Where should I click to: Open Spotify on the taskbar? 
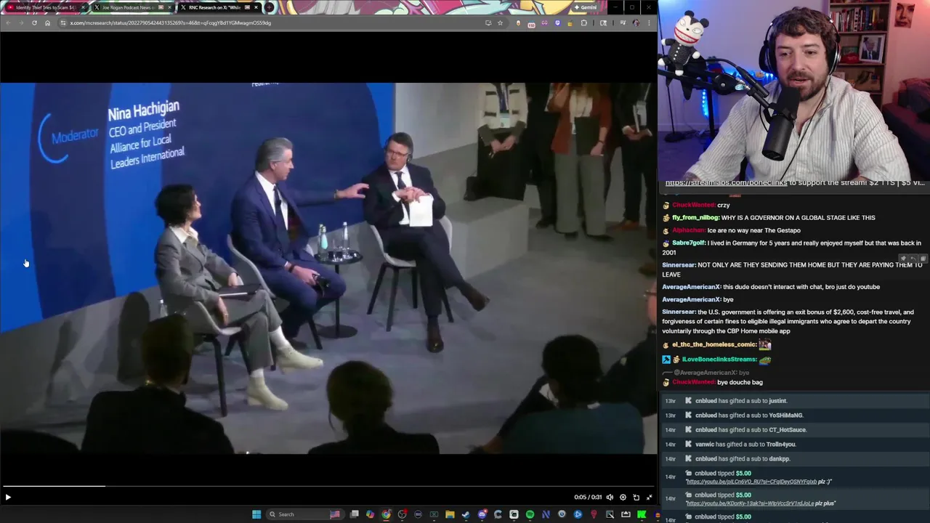[530, 514]
